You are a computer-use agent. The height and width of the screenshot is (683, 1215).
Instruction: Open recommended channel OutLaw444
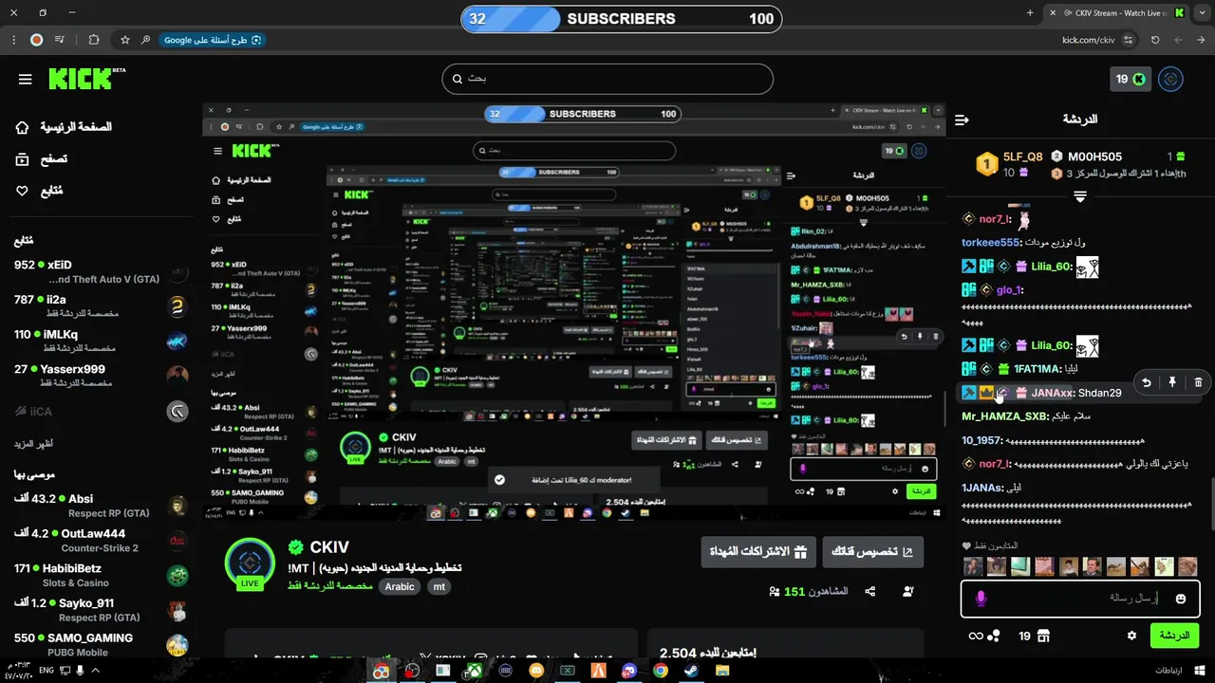pyautogui.click(x=100, y=540)
